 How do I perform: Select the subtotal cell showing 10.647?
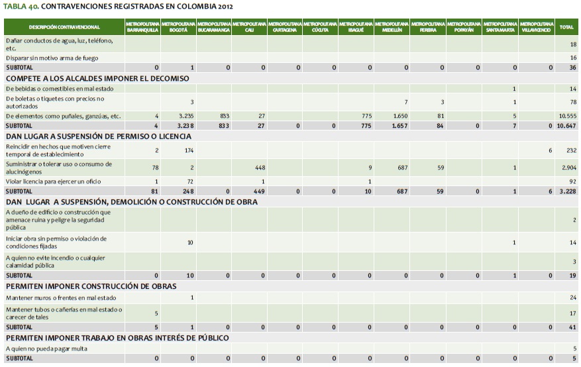click(x=567, y=125)
